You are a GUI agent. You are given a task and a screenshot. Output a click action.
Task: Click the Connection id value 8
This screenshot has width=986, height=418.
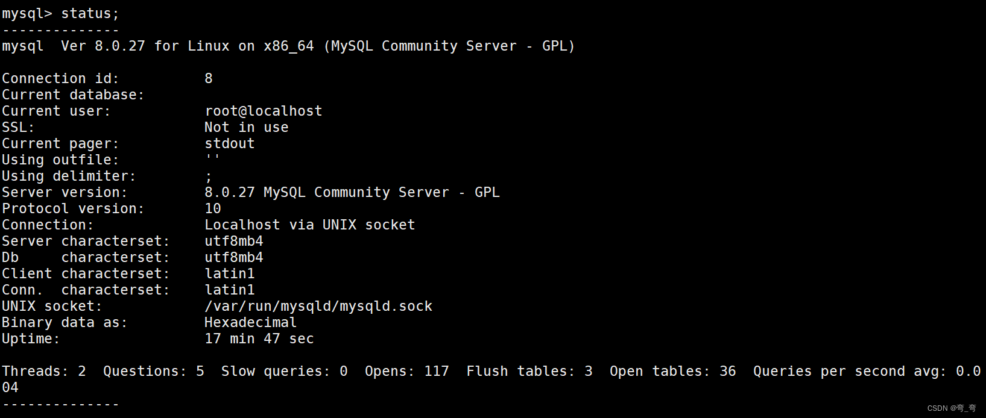pyautogui.click(x=209, y=79)
